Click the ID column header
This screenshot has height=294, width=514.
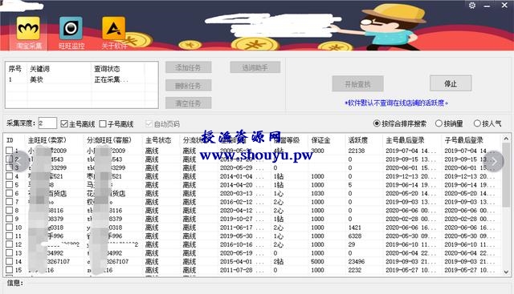point(10,140)
